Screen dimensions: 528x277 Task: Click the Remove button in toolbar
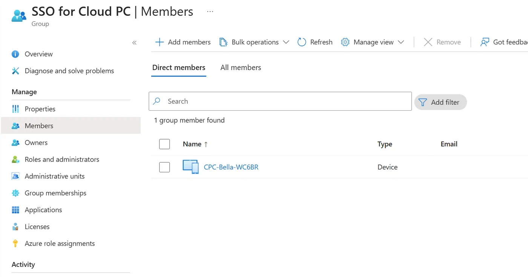coord(442,42)
